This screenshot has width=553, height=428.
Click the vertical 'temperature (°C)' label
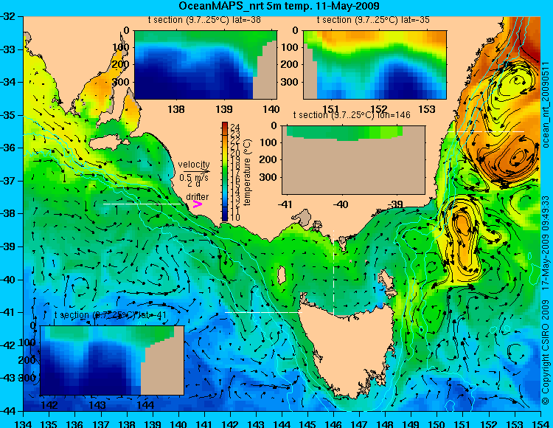click(x=248, y=172)
